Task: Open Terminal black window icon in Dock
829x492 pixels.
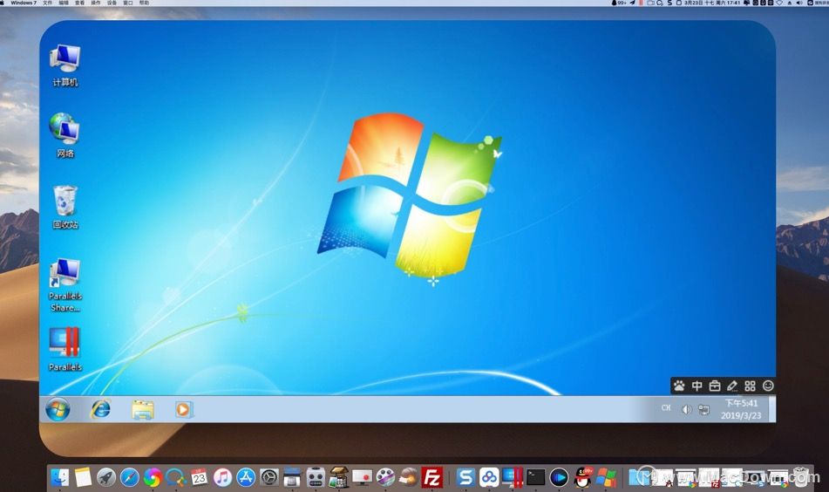Action: point(535,478)
